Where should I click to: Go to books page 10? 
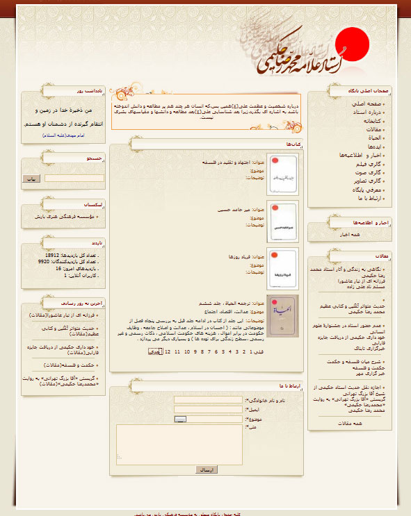[x=187, y=352]
